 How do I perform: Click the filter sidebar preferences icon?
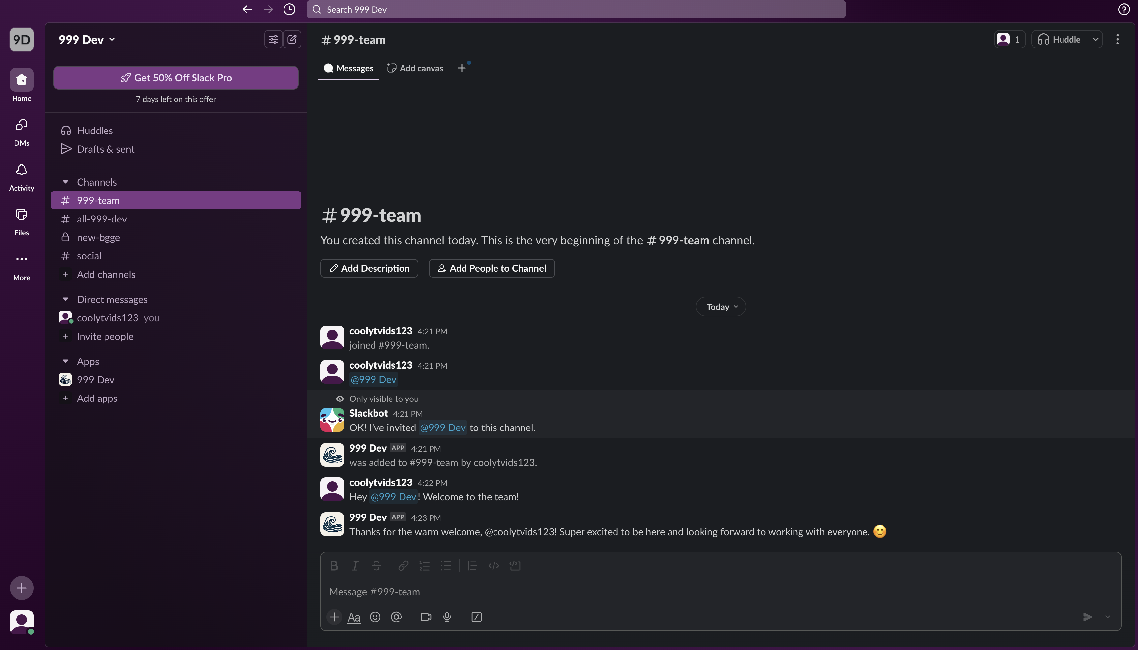[273, 39]
